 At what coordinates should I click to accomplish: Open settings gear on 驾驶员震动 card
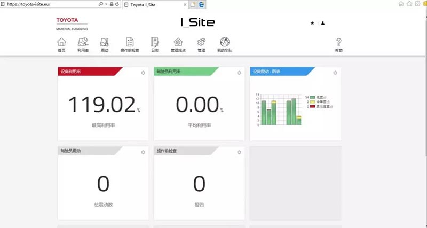(x=143, y=152)
